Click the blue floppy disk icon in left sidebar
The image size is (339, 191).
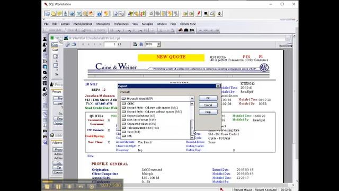(44, 67)
